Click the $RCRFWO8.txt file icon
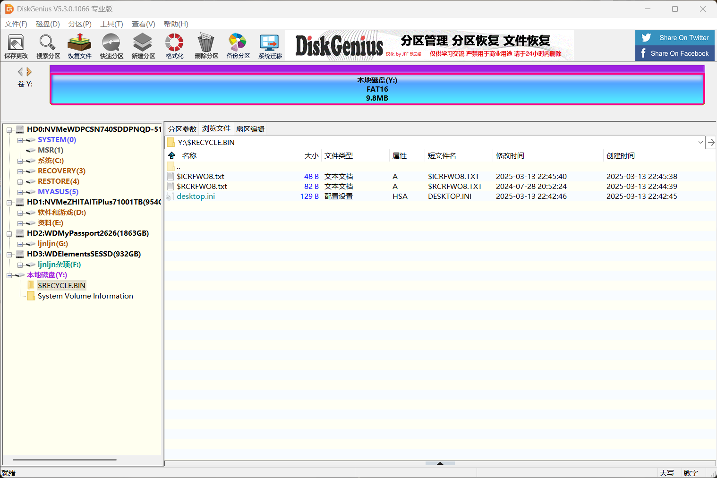 (171, 186)
